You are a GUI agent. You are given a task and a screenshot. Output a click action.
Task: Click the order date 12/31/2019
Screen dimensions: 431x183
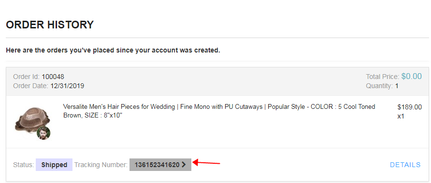67,86
